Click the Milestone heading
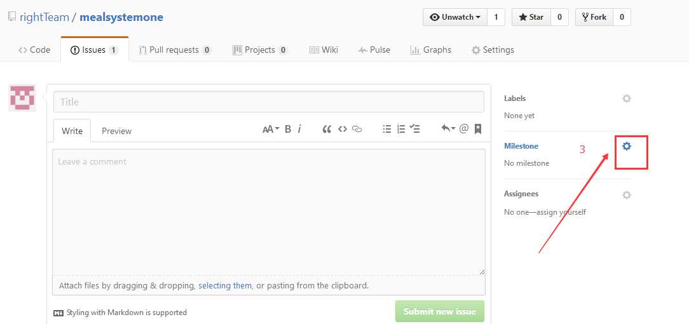Viewport: 689px width, 324px height. tap(521, 146)
